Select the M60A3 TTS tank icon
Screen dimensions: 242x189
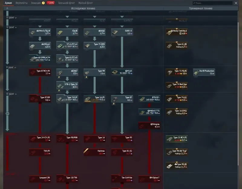point(142,112)
